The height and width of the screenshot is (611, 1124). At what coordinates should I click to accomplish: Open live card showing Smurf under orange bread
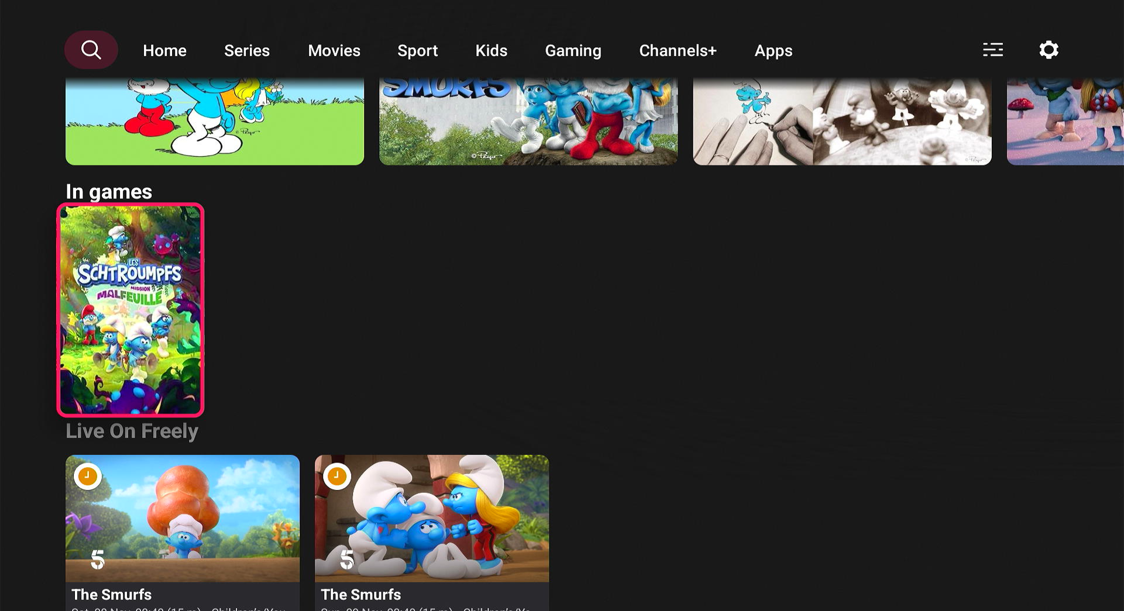(183, 533)
